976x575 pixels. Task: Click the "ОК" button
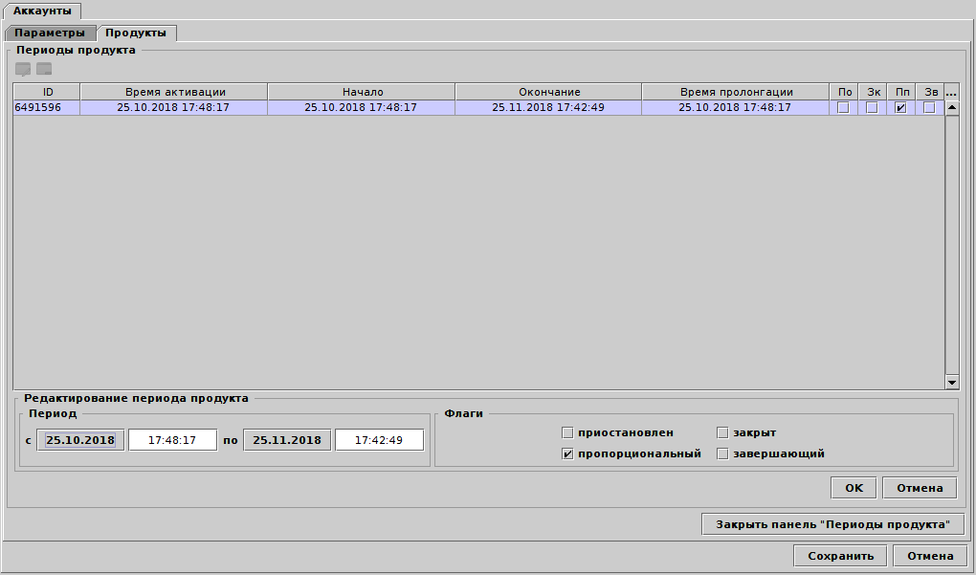pos(852,487)
